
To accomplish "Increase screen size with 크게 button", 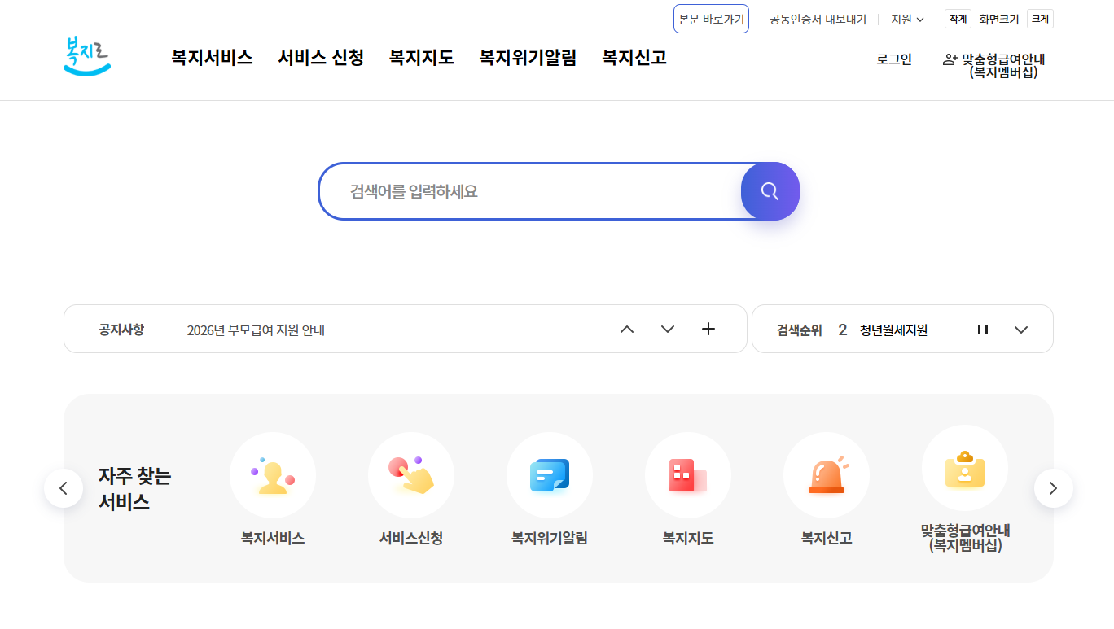I will [x=1040, y=19].
